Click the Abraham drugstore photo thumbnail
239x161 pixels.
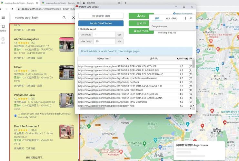[67, 44]
